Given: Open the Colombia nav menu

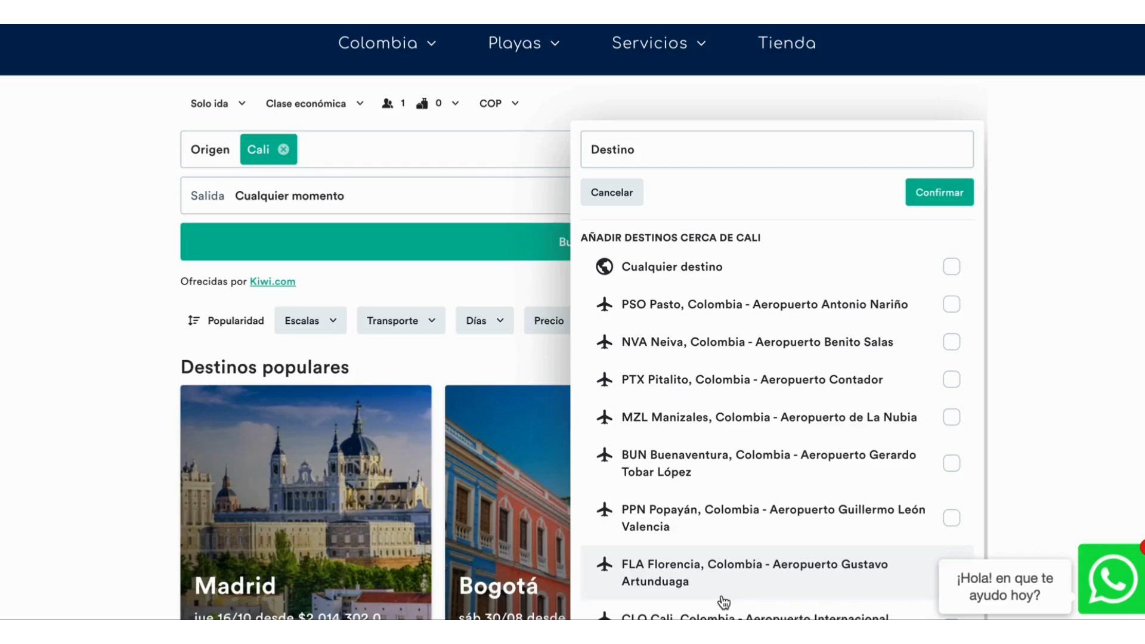Looking at the screenshot, I should [x=387, y=43].
